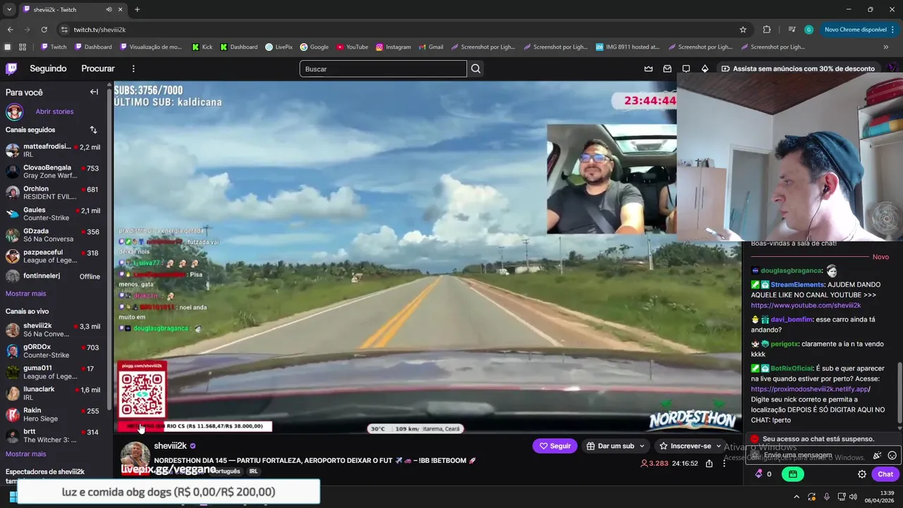Reload the page with the refresh icon

[44, 30]
